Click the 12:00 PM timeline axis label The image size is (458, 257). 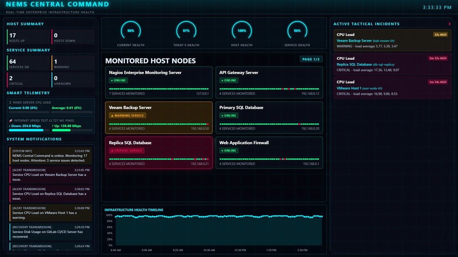point(240,250)
